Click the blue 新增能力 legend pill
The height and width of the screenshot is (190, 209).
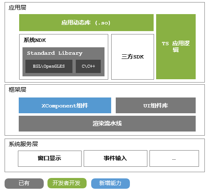coord(110,183)
